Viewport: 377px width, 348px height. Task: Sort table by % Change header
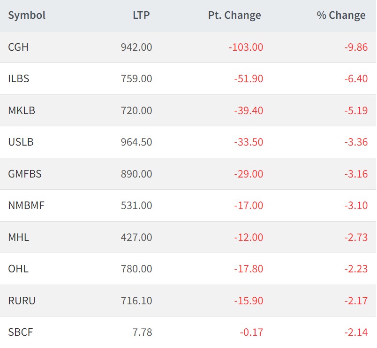click(x=341, y=15)
